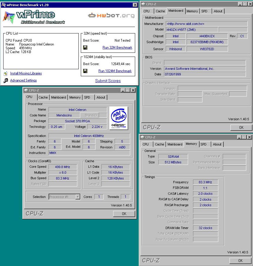Screen dimensions: 253x266
Task: Click the abit.com.tw manufacturer field
Action: 207,24
